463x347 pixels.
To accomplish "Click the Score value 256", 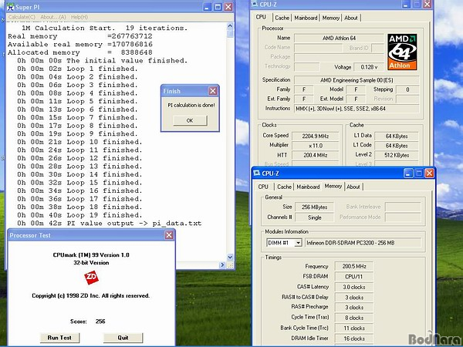I will 100,322.
